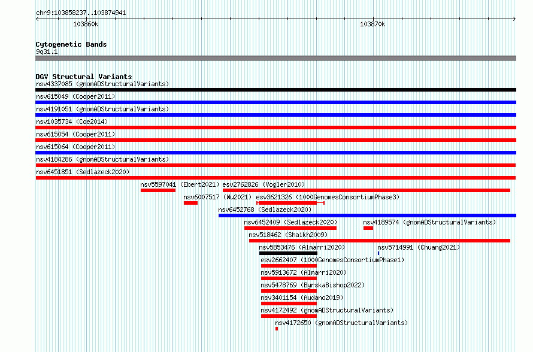Select the red bar under nsv3401154
Screen dimensions: 533x352
289,304
